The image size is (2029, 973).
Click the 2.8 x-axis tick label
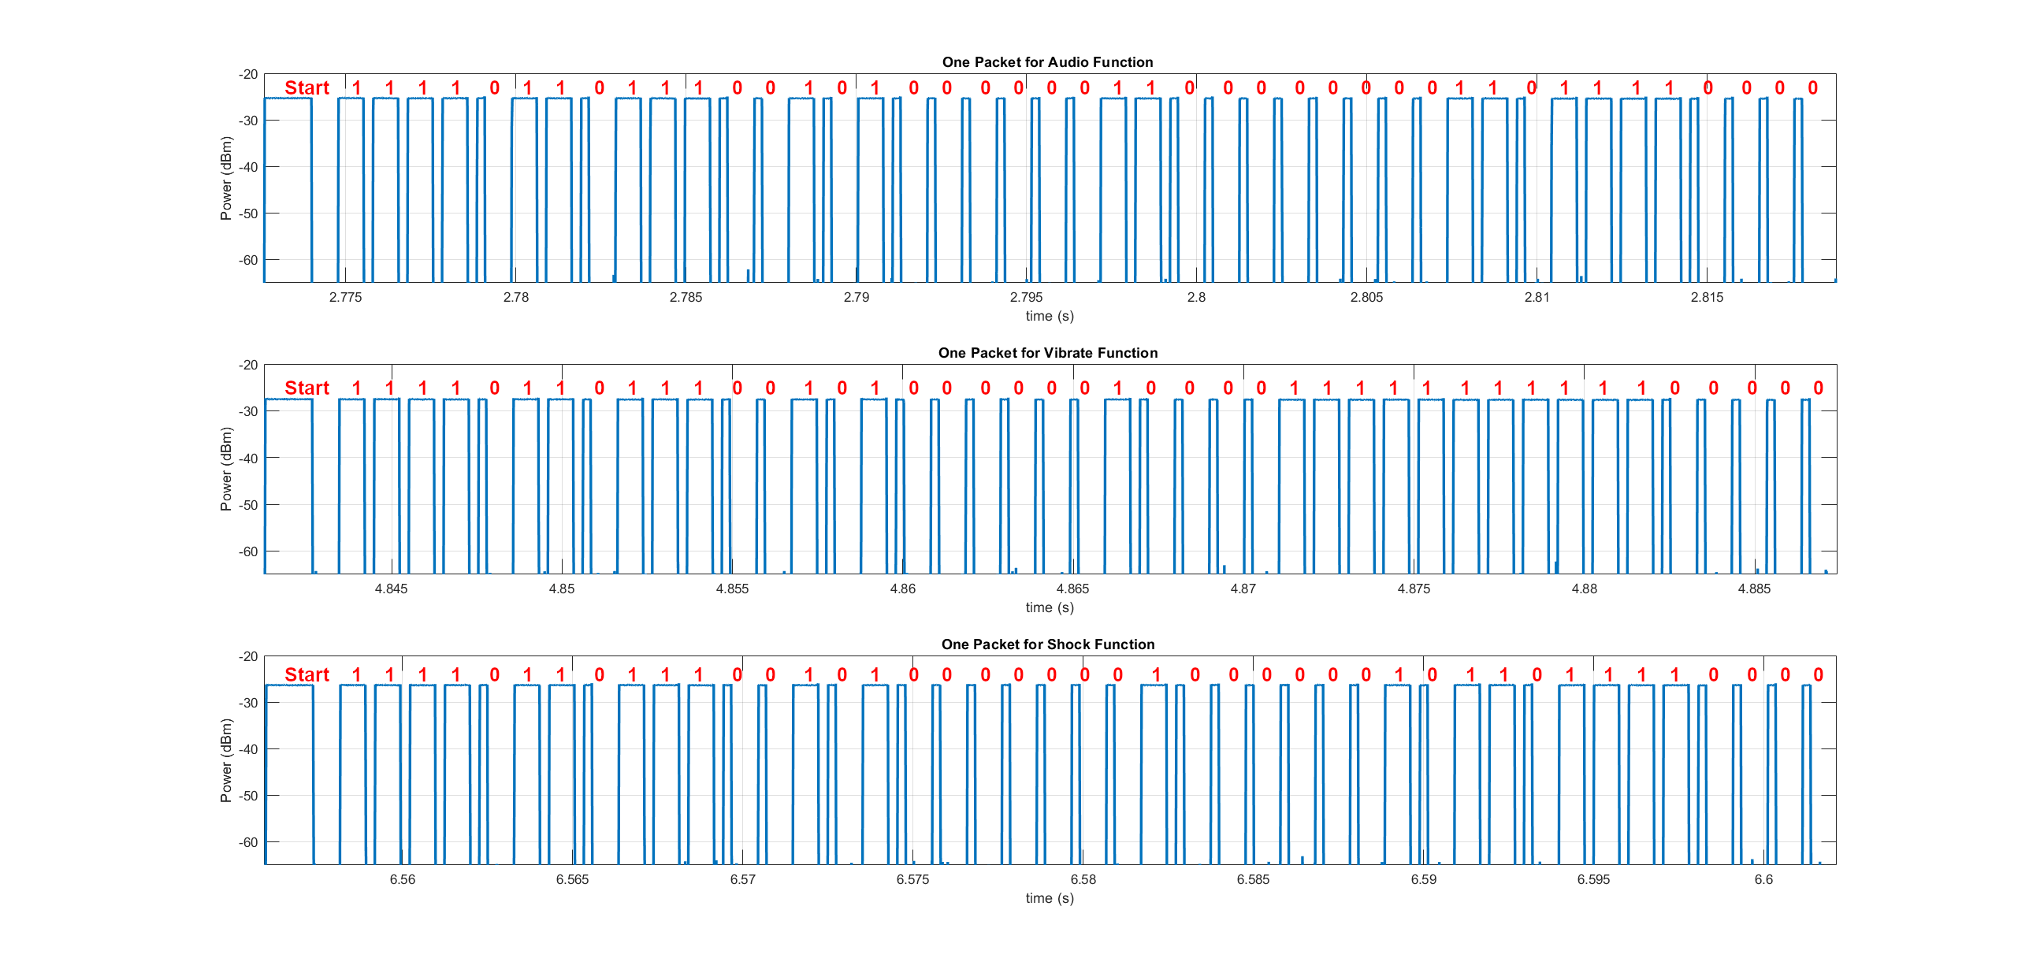tap(1196, 297)
